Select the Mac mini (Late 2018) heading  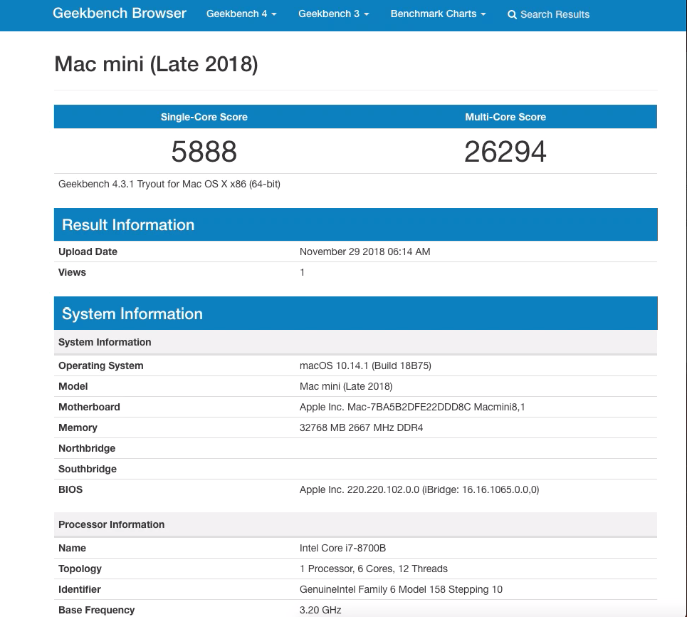156,64
